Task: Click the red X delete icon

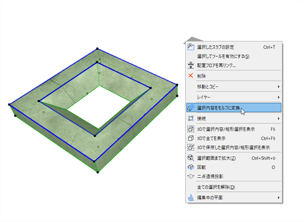Action: click(191, 76)
